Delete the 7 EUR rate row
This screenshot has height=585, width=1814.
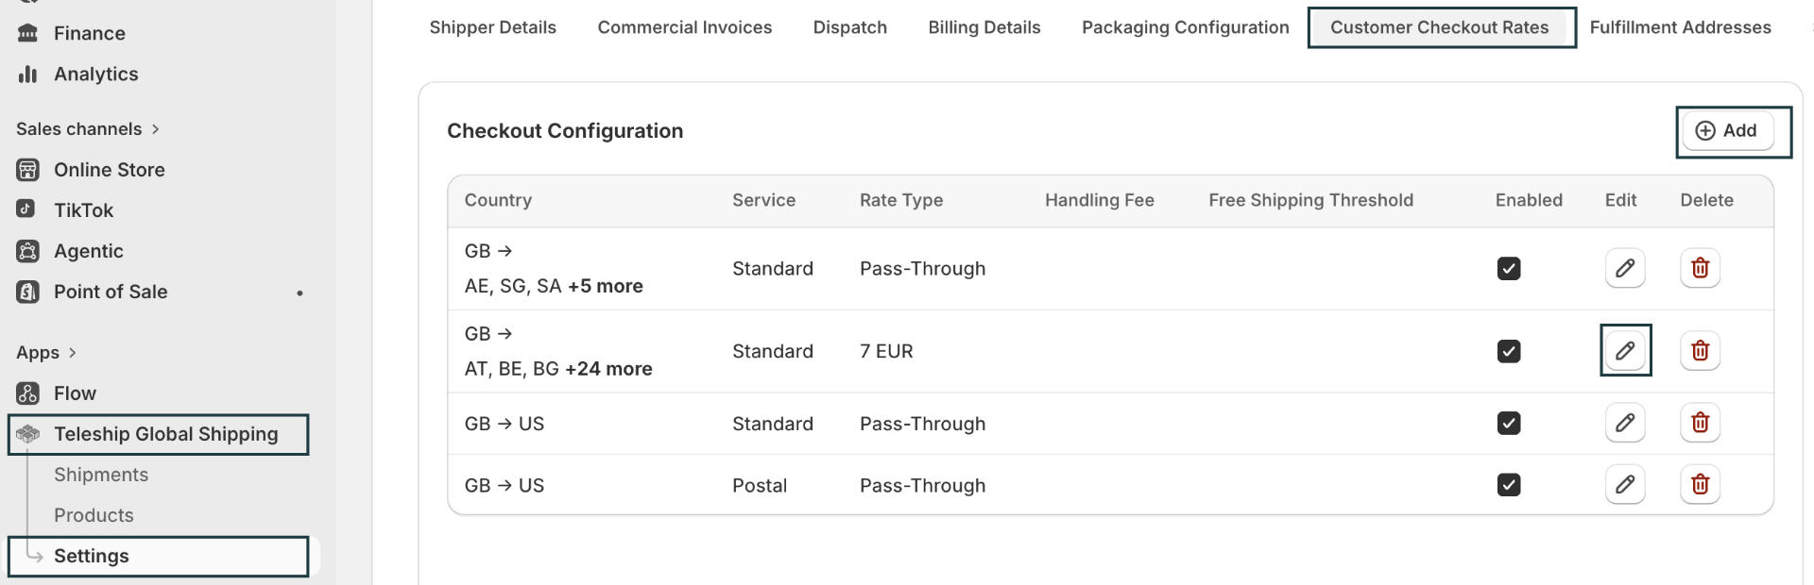[x=1701, y=351]
